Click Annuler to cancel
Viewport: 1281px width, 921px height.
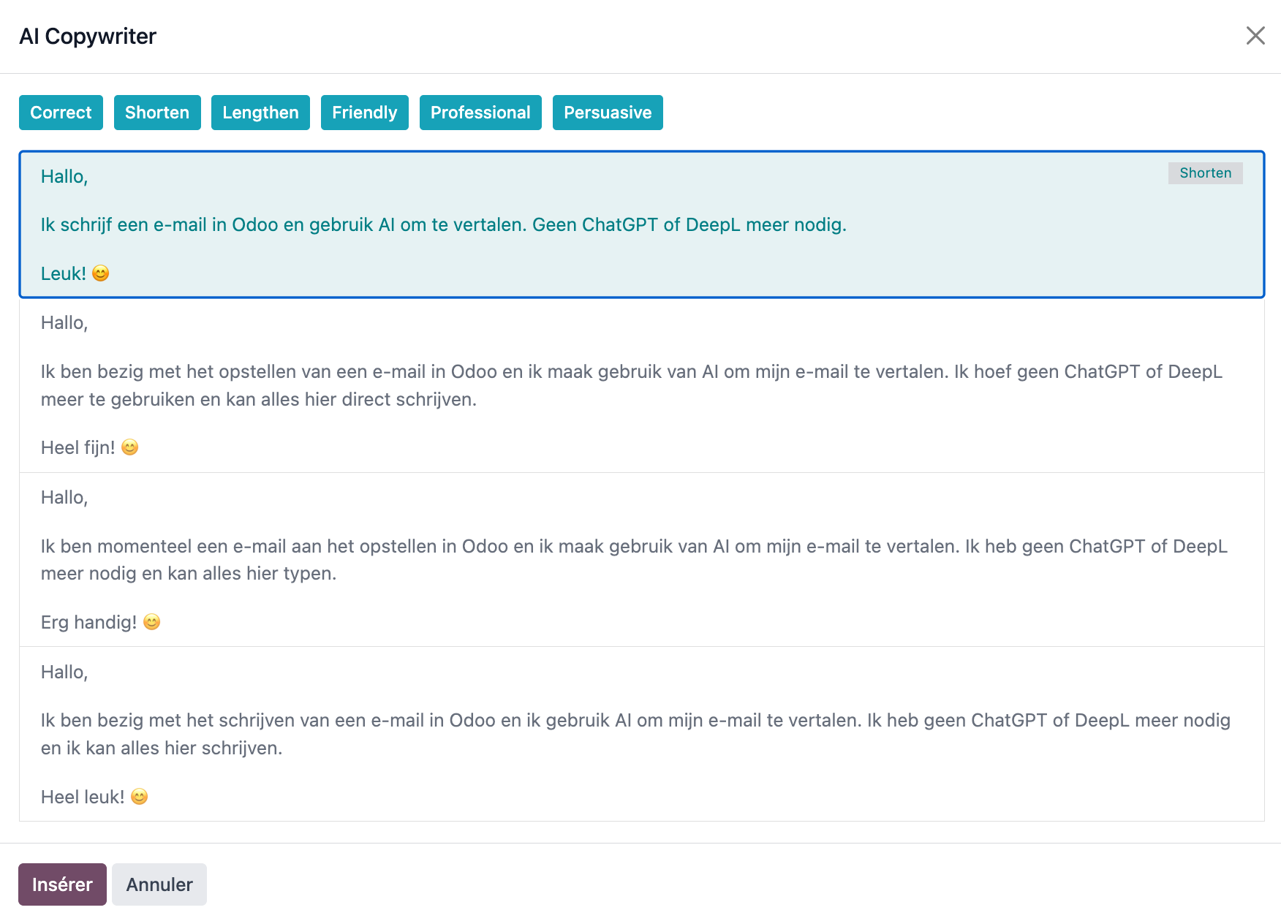click(159, 884)
